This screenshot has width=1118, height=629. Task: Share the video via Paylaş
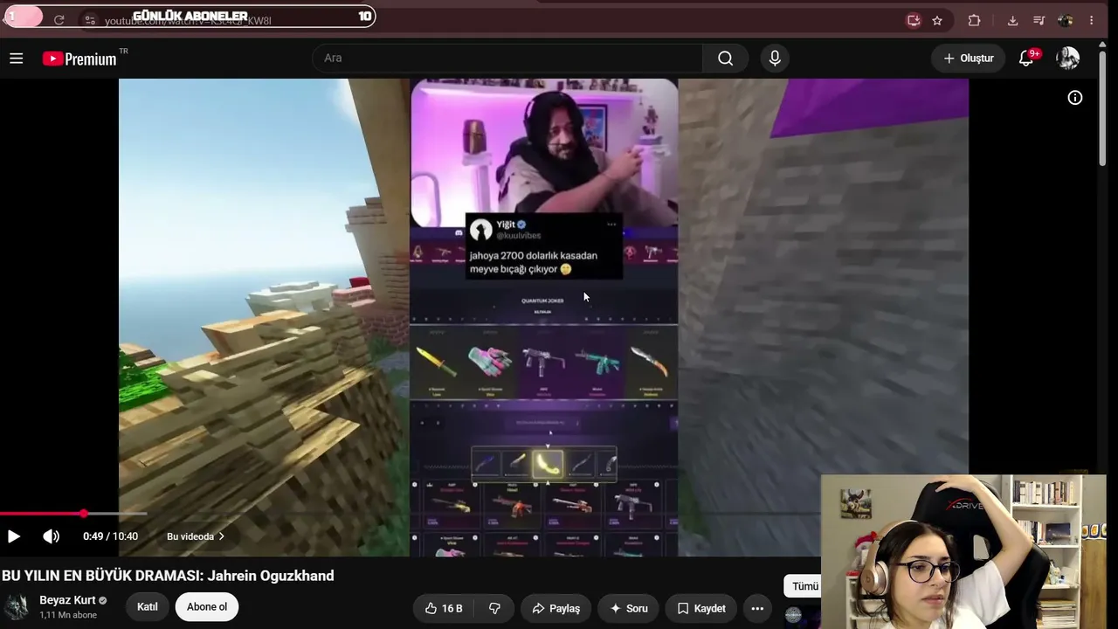click(x=556, y=608)
